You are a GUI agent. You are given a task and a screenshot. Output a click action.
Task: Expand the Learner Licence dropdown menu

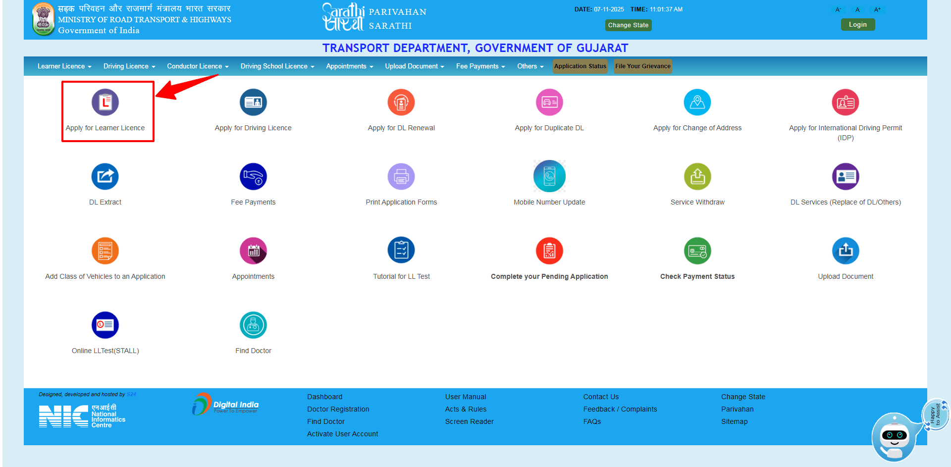tap(64, 66)
